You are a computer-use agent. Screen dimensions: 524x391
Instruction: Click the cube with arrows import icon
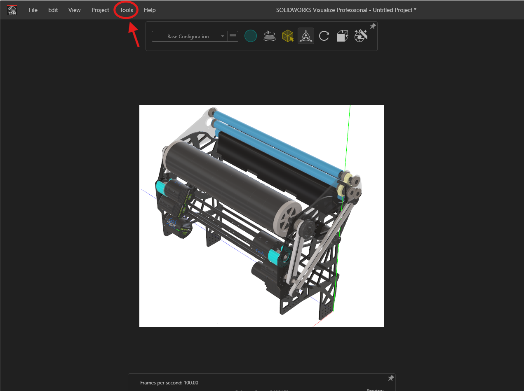pos(342,36)
